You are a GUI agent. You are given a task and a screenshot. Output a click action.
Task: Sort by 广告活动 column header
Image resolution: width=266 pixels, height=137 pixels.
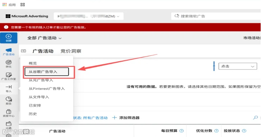coord(57,131)
